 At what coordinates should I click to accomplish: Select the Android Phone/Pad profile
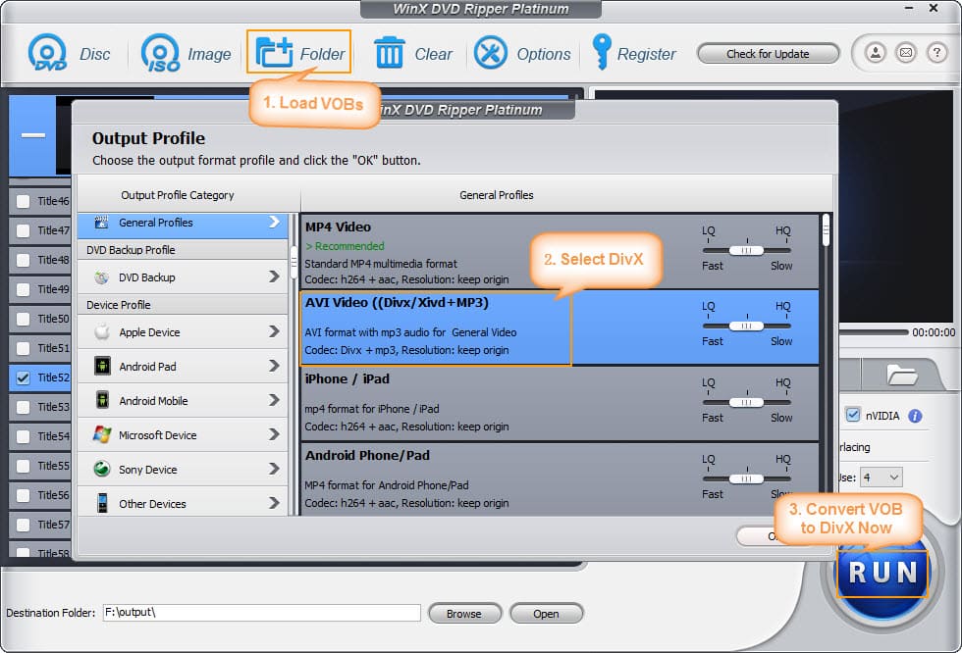(x=560, y=479)
